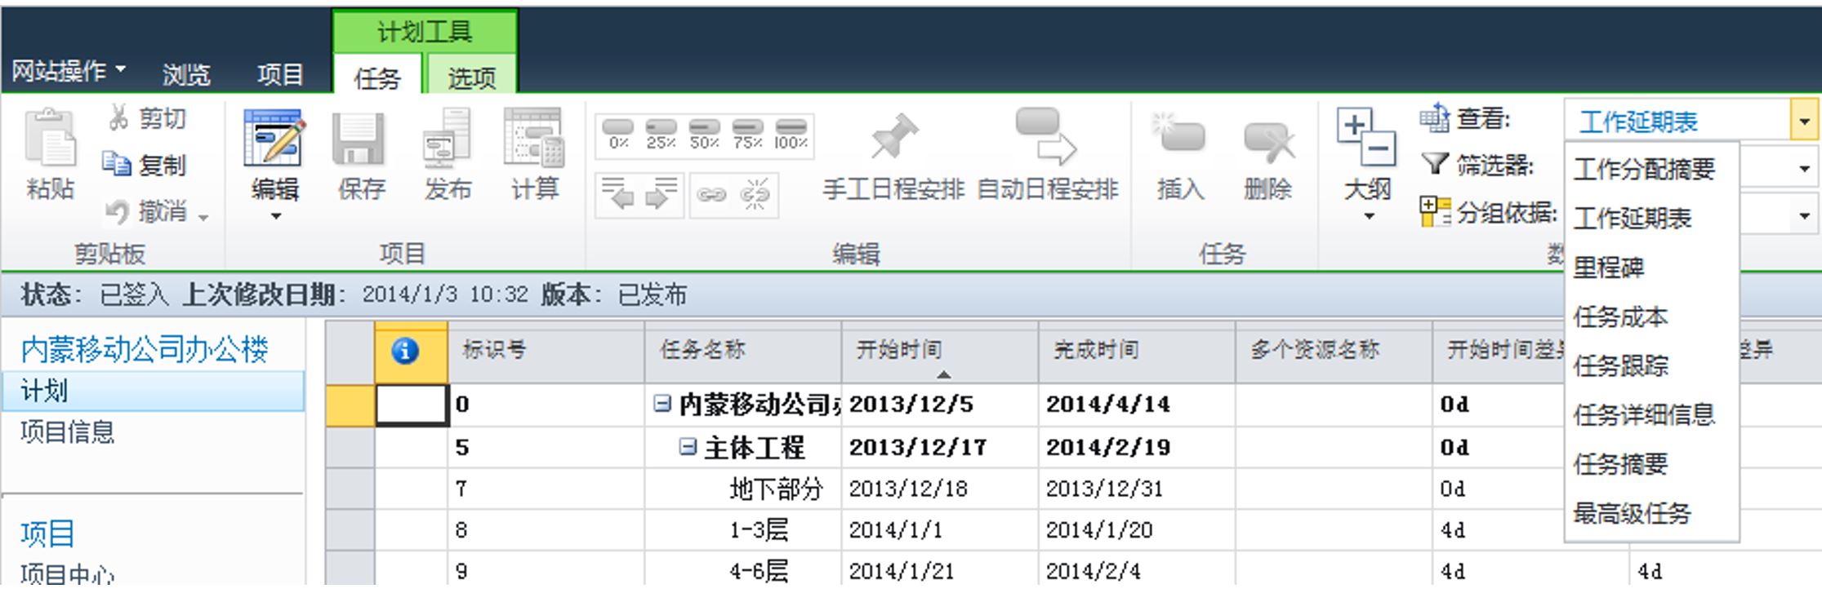Choose 任务成本 in the view dropdown list
1822x593 pixels.
(1620, 316)
